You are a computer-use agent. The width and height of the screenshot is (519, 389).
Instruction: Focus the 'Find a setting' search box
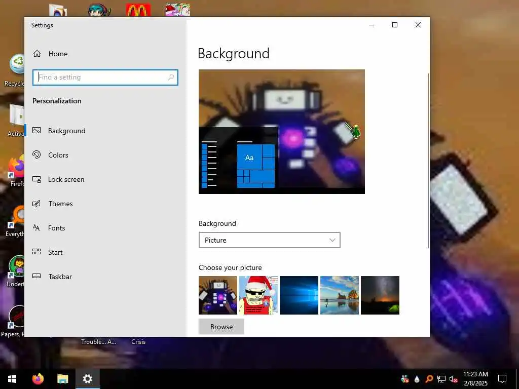[x=105, y=77]
